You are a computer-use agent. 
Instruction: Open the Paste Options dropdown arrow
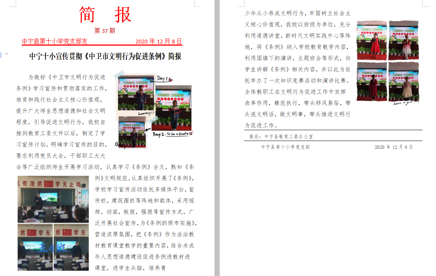[x=6, y=54]
